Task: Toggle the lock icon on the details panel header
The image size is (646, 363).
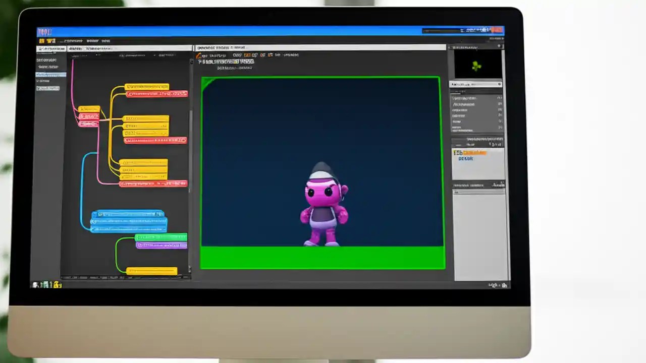Action: (x=499, y=84)
